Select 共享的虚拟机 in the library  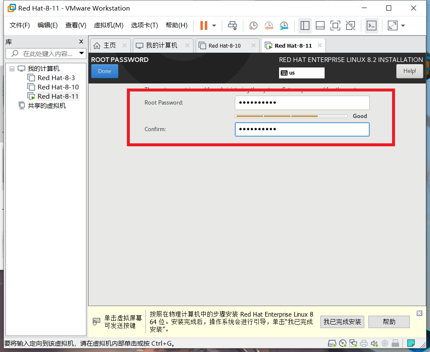point(46,106)
